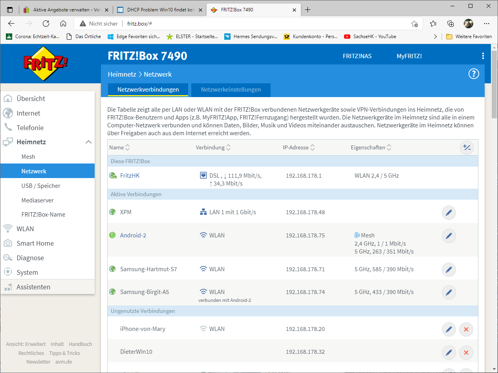Collapse the Heimnetz menu section
The image size is (498, 373).
[89, 142]
